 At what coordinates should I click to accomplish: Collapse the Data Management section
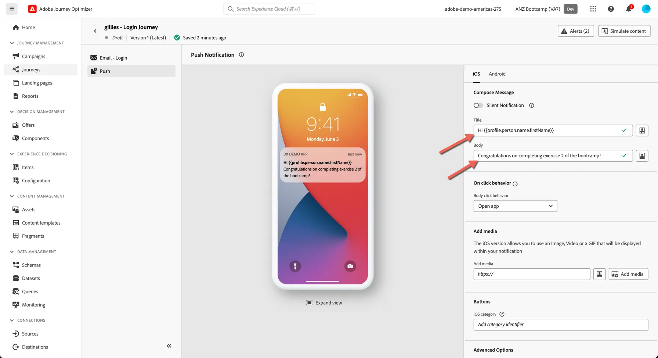click(x=12, y=252)
